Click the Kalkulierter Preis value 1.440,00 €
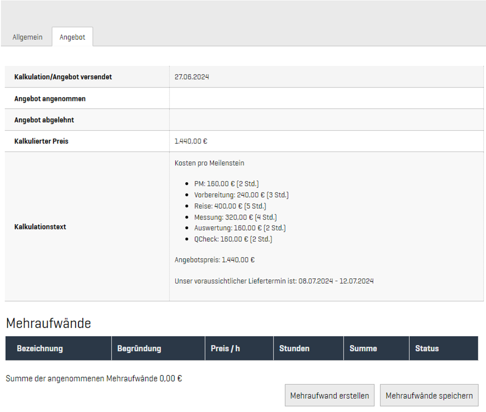 pyautogui.click(x=191, y=141)
